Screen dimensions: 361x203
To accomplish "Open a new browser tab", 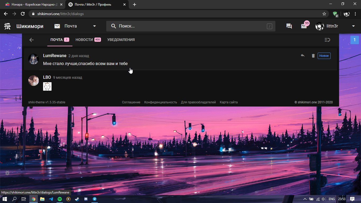I will pyautogui.click(x=135, y=4).
